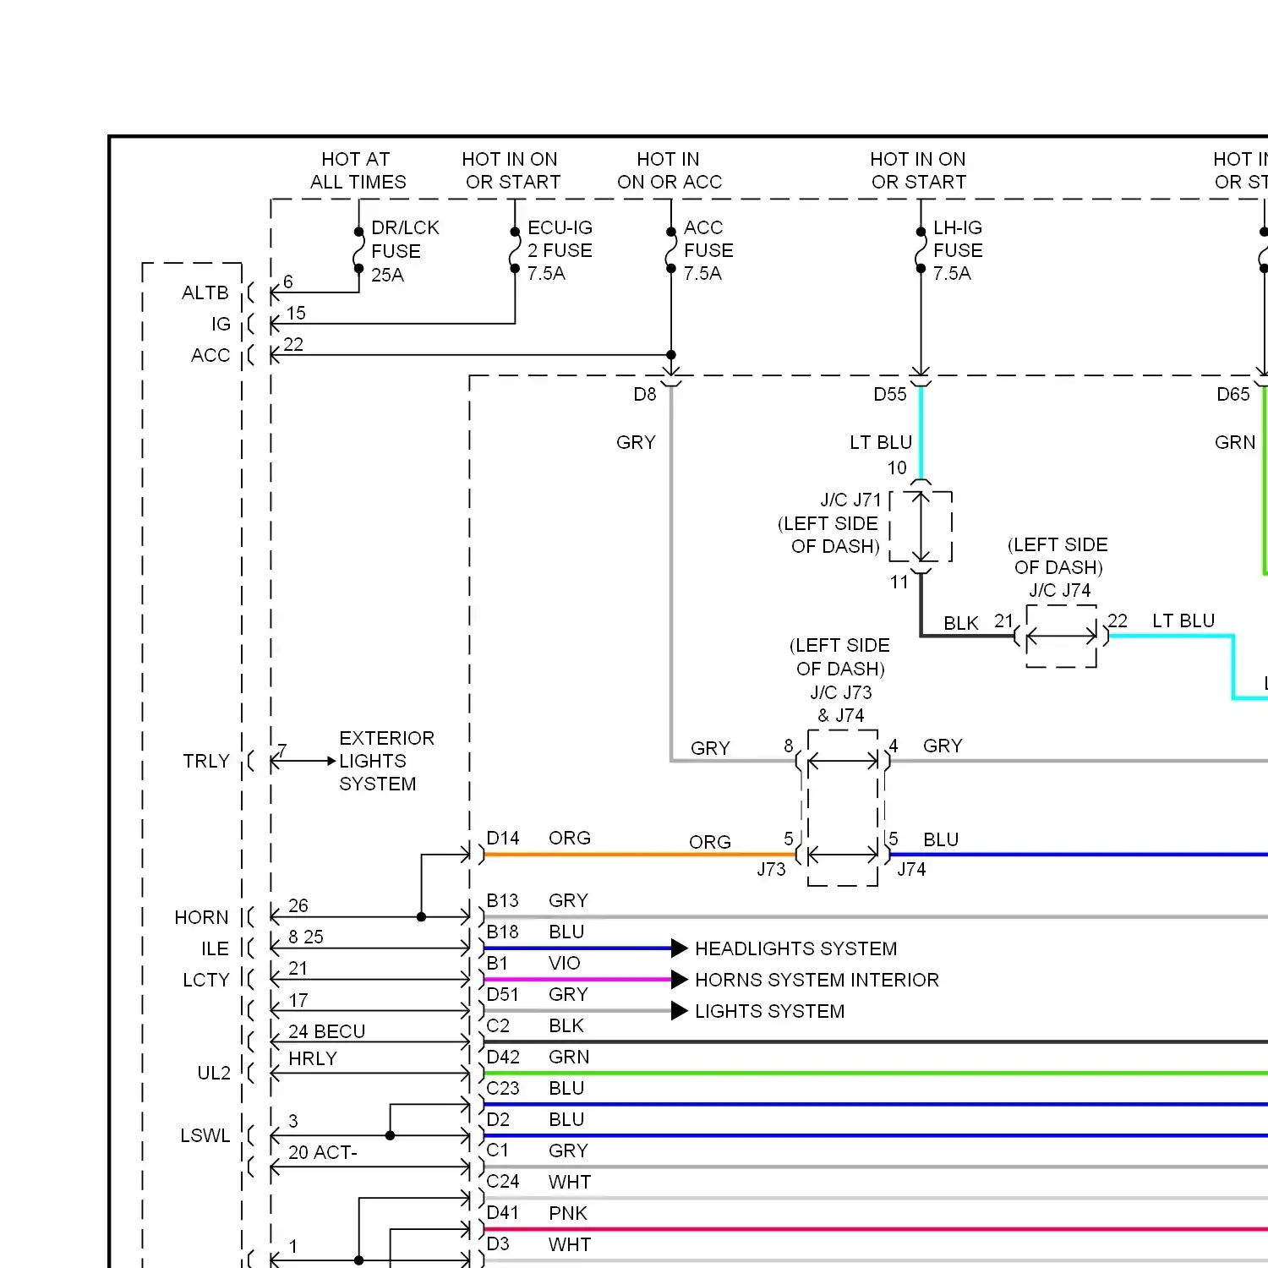Select connector label 'C1'
The image size is (1268, 1268).
click(497, 1150)
